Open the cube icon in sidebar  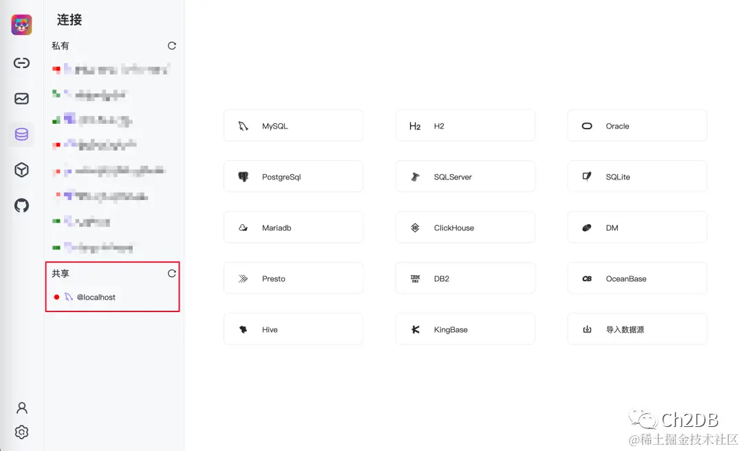pos(21,170)
